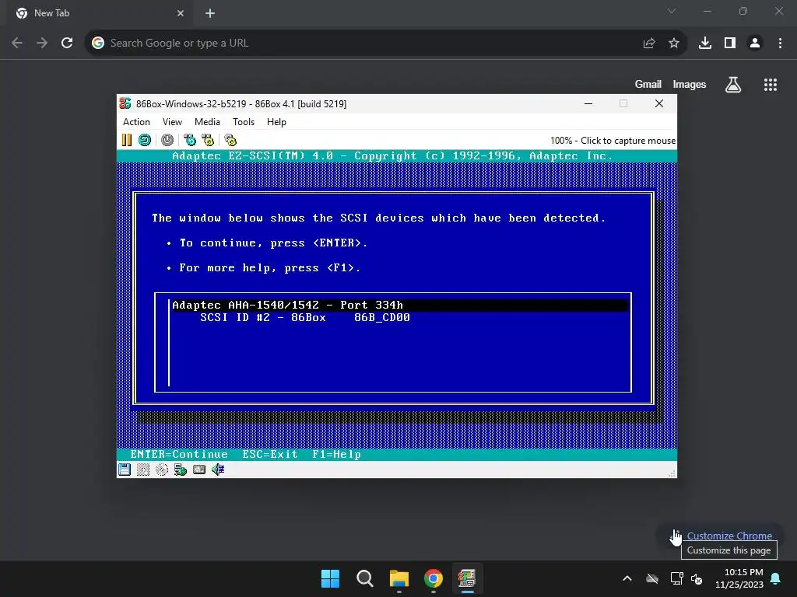Bookmark this tab with star icon
The height and width of the screenshot is (597, 797).
674,44
